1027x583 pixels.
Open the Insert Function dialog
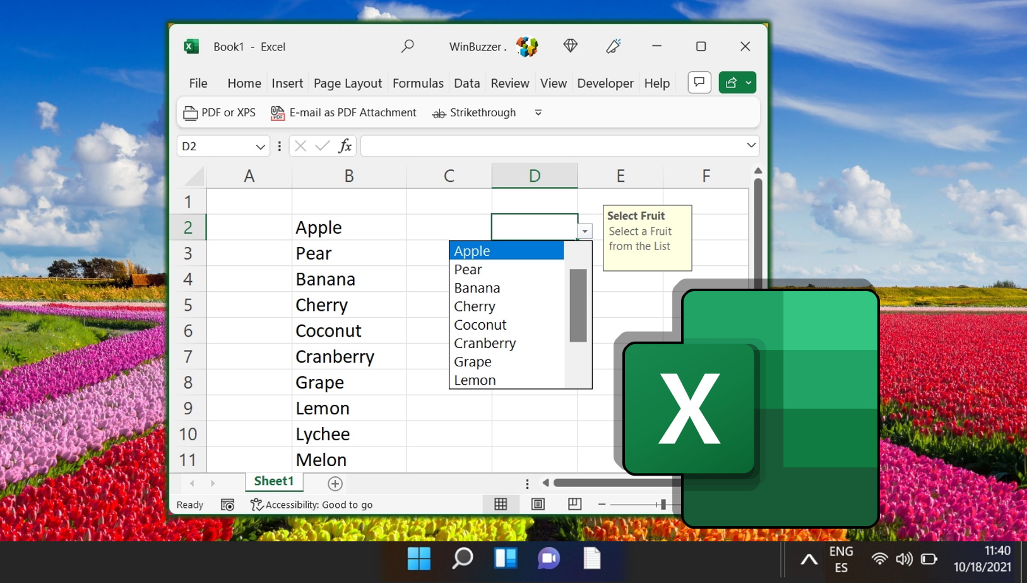[345, 145]
